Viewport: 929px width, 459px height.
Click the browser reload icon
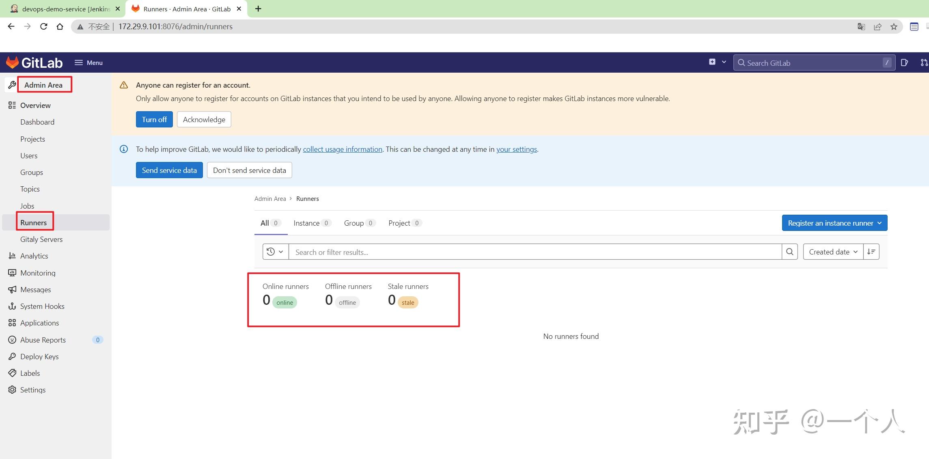tap(43, 27)
